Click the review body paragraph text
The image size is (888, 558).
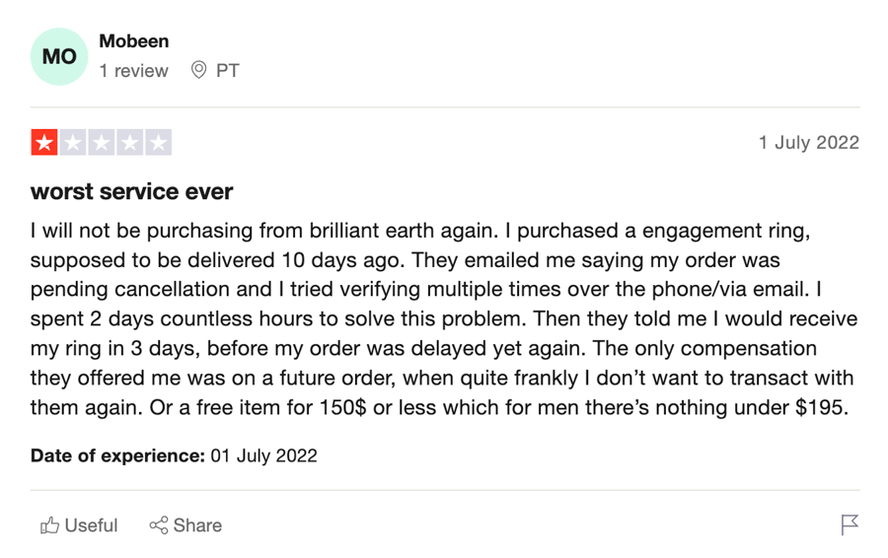point(444,319)
